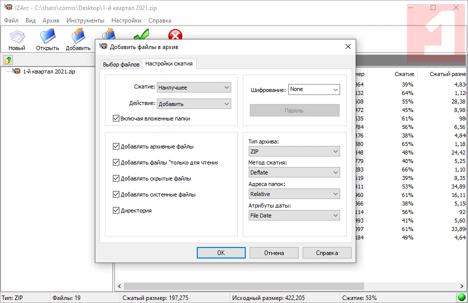
Task: Click the Открыть folder toolbar icon
Action: coord(48,36)
